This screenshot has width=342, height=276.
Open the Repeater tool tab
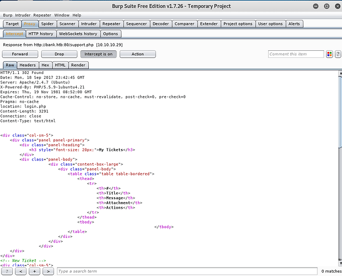click(x=111, y=24)
